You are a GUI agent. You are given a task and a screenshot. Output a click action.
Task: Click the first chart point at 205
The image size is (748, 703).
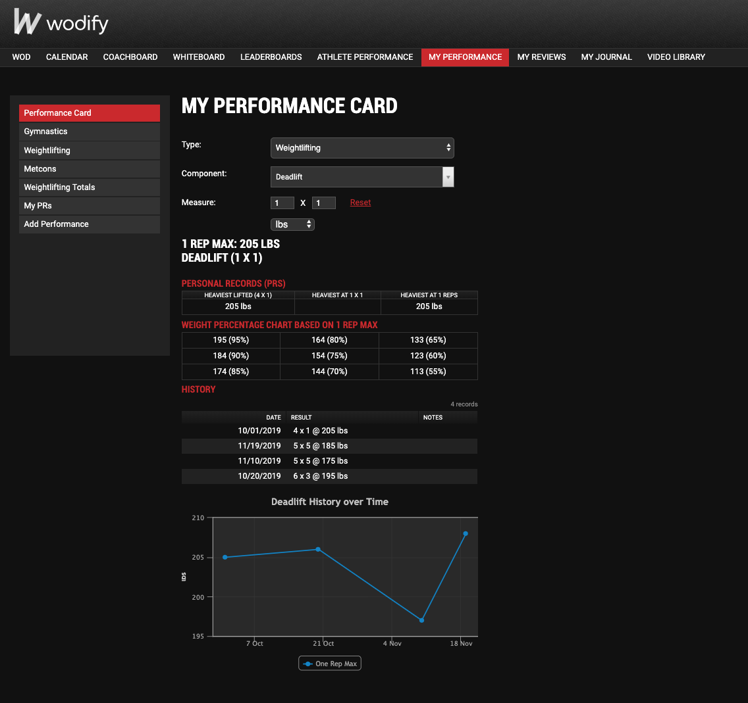[225, 557]
